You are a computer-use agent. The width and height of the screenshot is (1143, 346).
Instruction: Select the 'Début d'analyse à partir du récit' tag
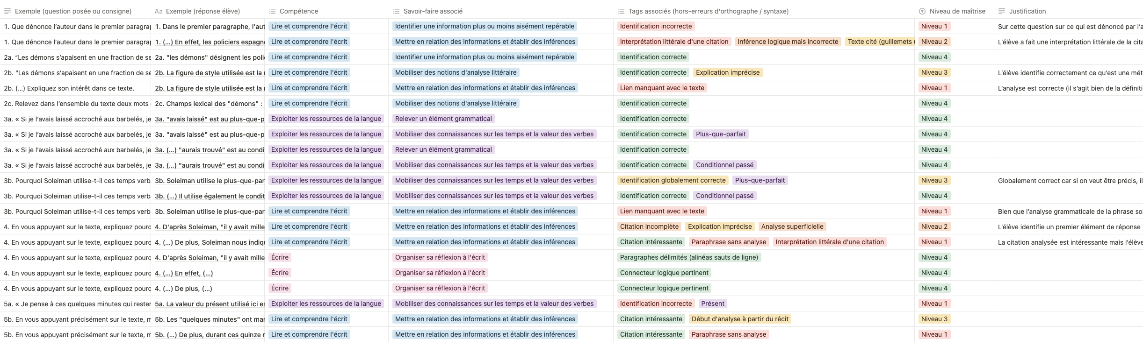[x=740, y=319]
